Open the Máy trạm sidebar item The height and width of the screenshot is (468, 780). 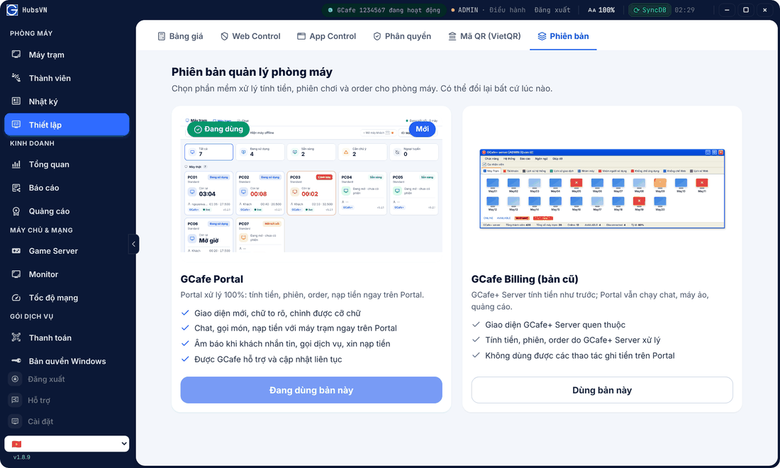coord(67,55)
